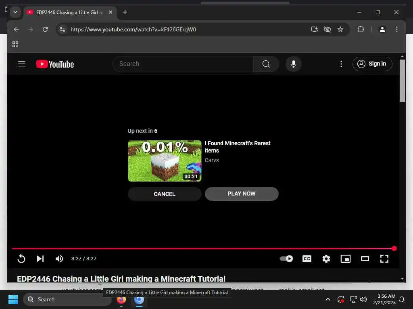Click the URL address bar

pos(133,29)
